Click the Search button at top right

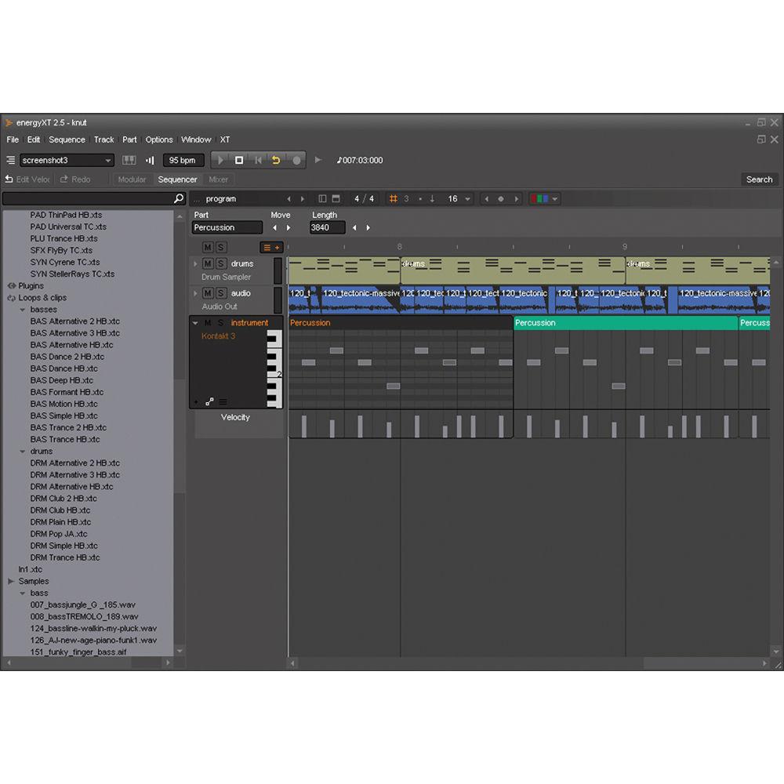tap(758, 179)
